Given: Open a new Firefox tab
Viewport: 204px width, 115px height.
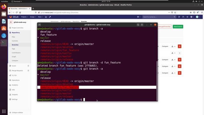Looking at the screenshot, I should [33, 9].
